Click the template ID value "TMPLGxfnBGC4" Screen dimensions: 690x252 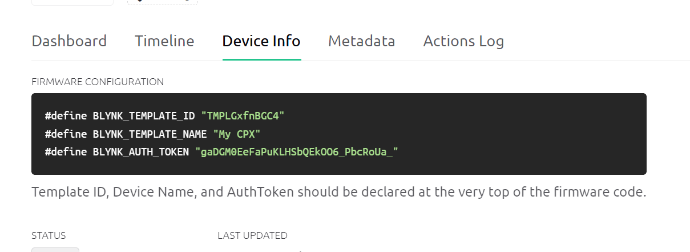[243, 116]
